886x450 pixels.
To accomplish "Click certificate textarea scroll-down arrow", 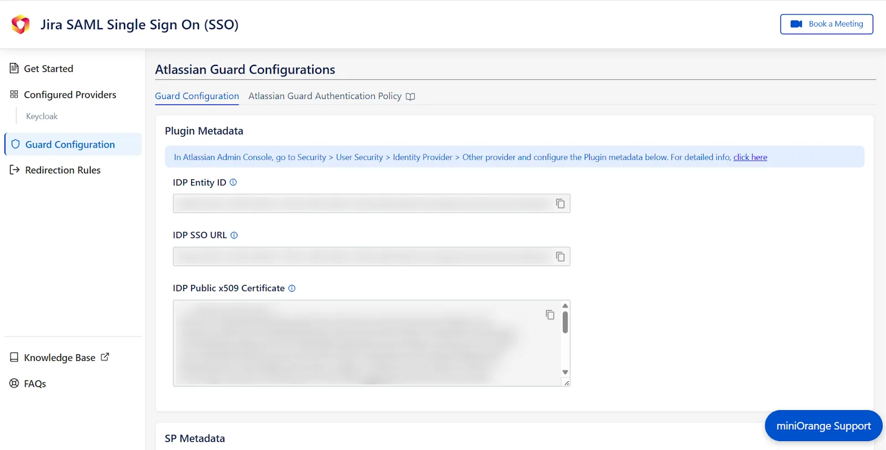I will [565, 372].
